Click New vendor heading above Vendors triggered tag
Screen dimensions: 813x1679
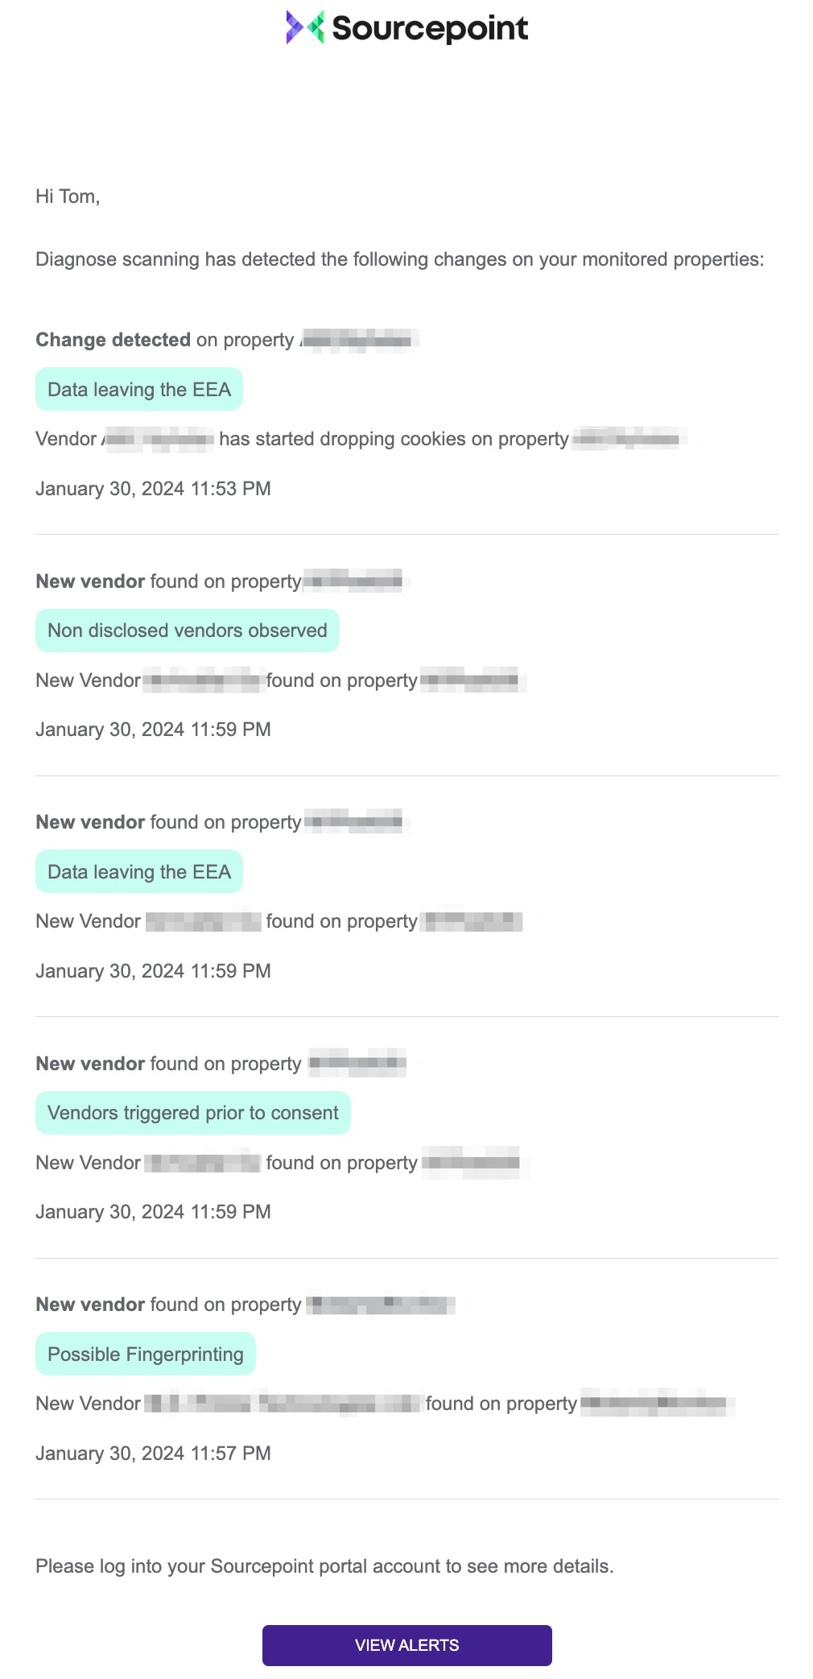pos(90,1064)
